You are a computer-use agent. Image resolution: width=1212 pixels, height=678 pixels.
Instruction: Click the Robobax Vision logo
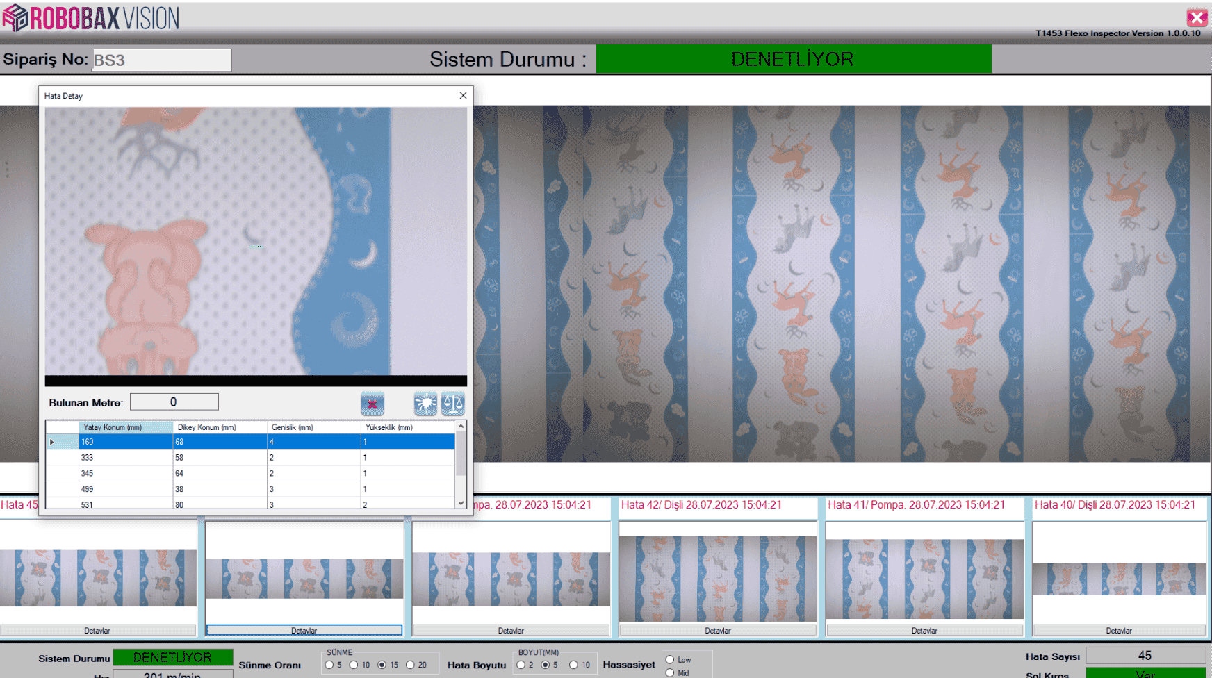(x=91, y=18)
